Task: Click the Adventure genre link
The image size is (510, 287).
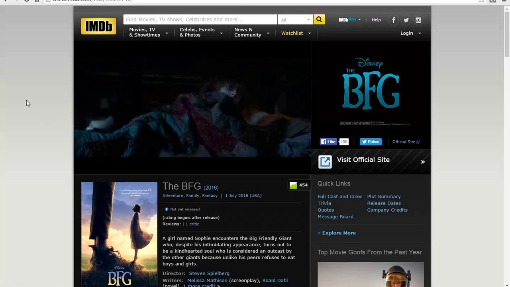Action: [x=173, y=196]
